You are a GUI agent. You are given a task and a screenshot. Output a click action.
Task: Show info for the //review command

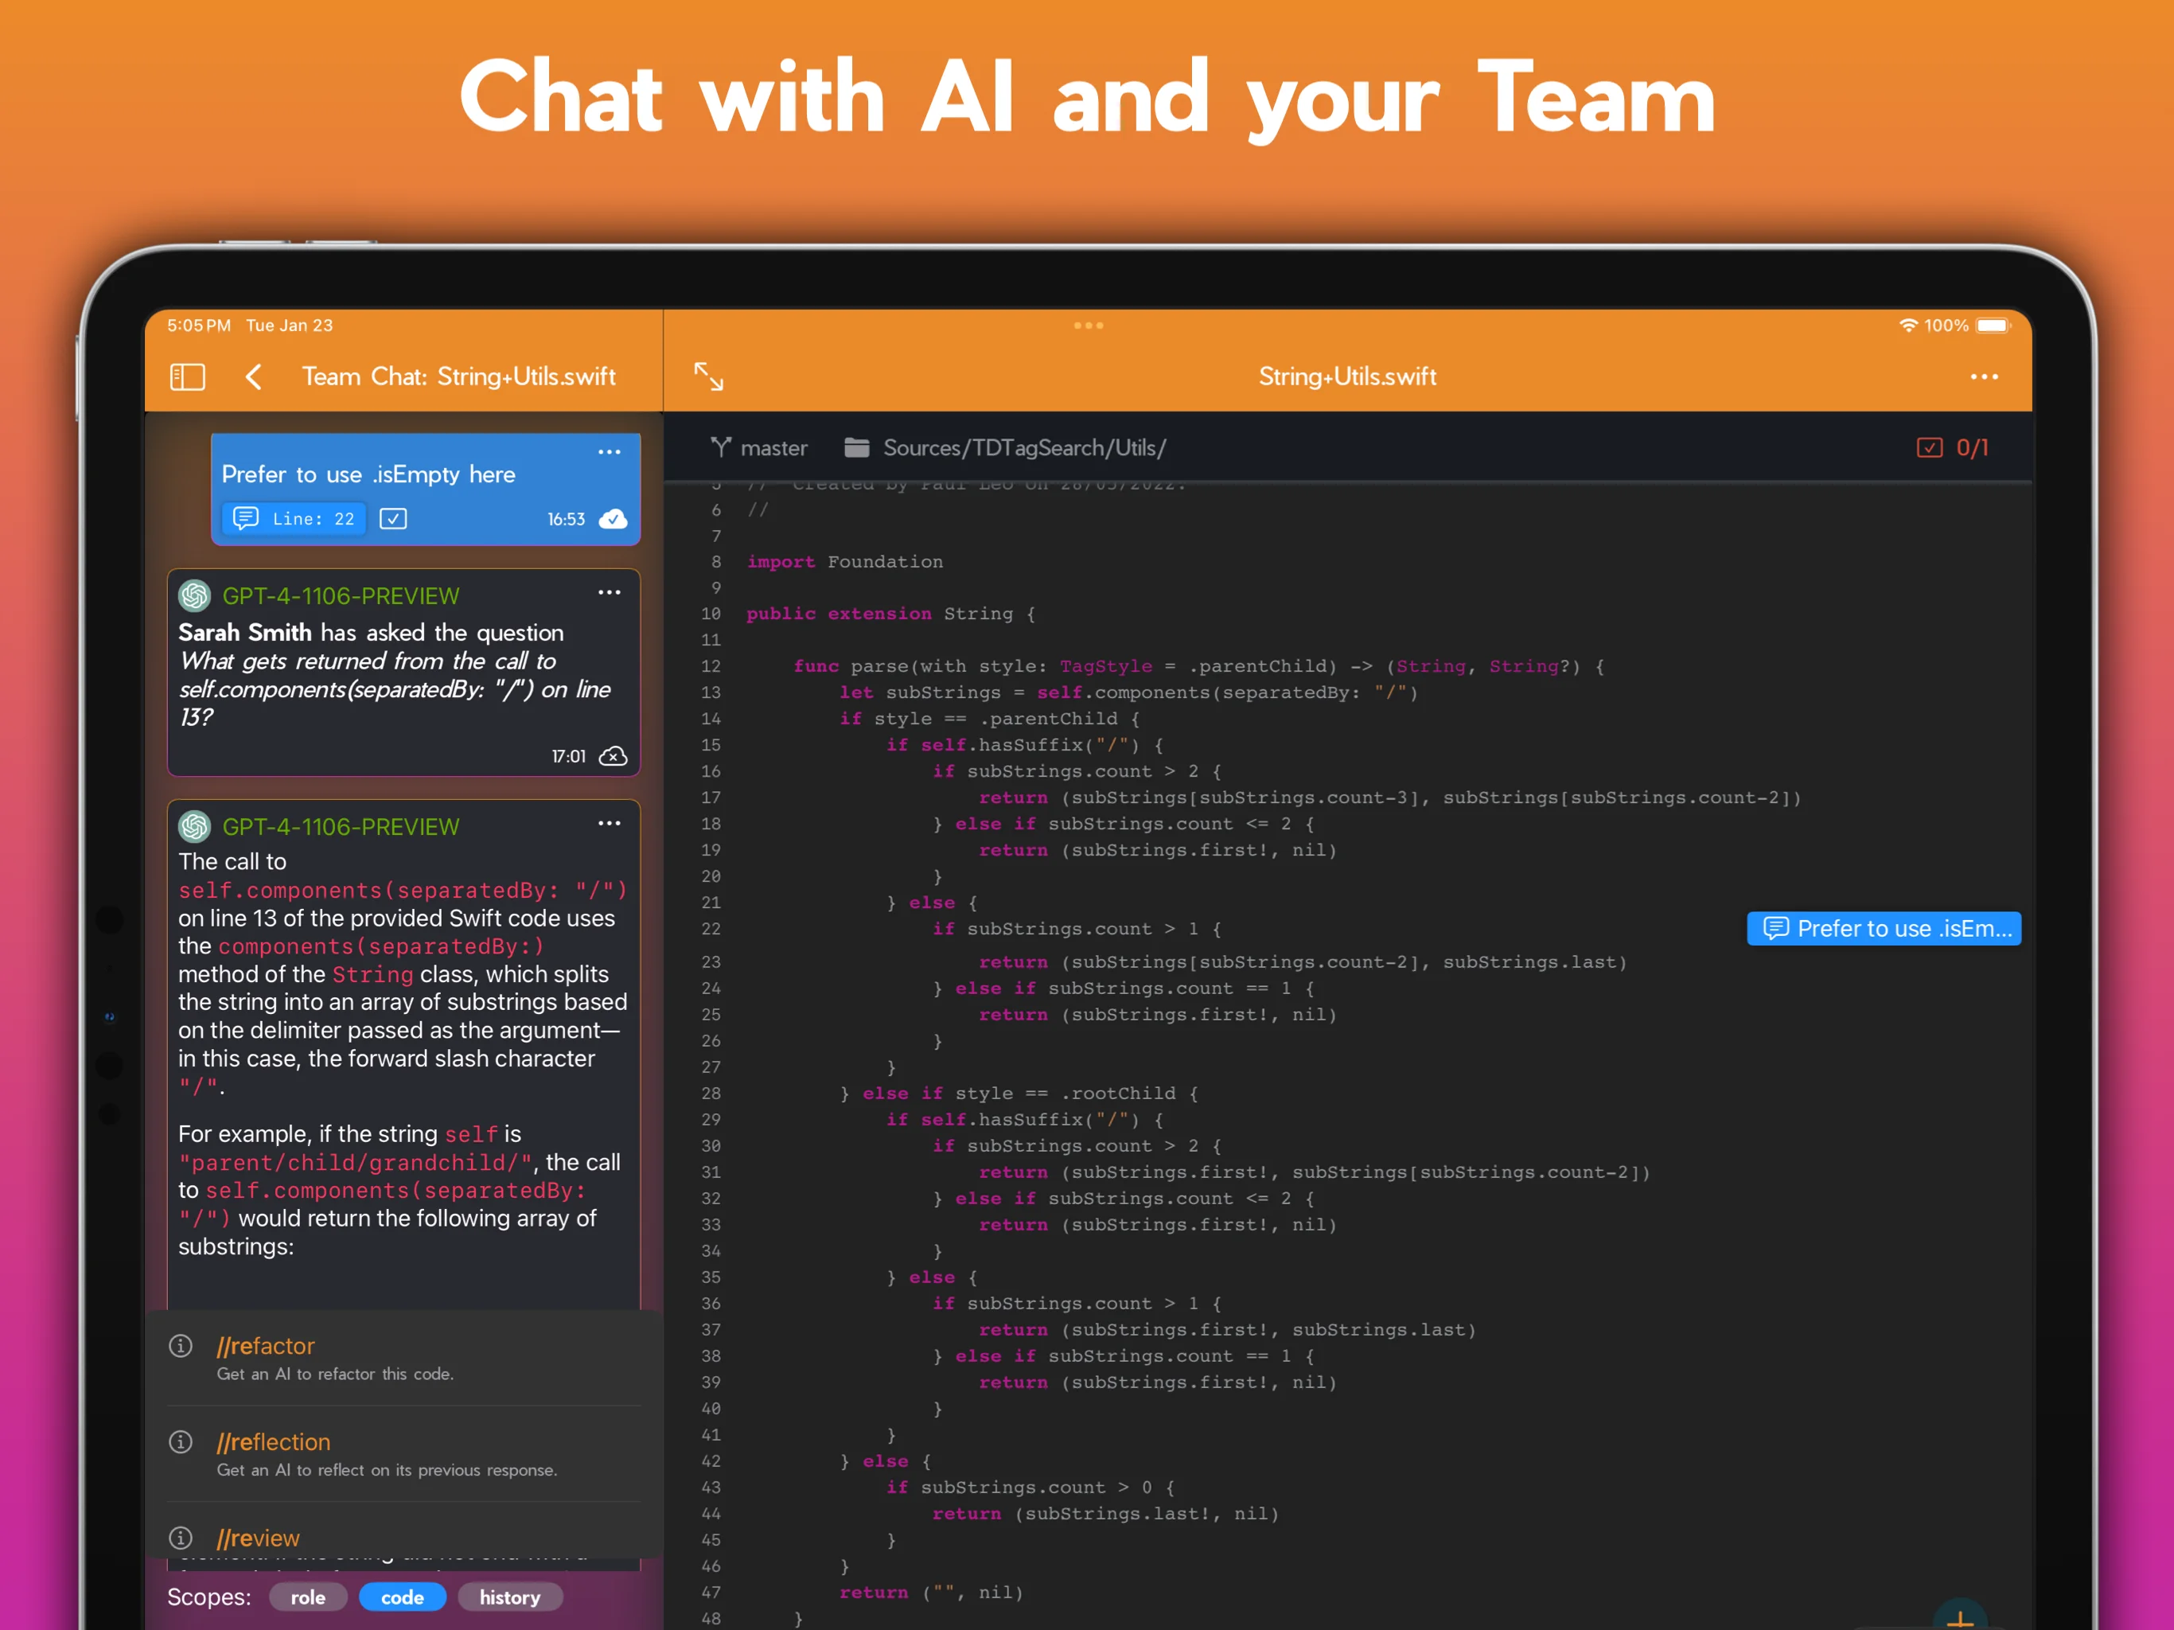point(181,1538)
